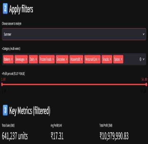
Task: Click the Avg Profit/Unit label
Action: tap(56, 125)
